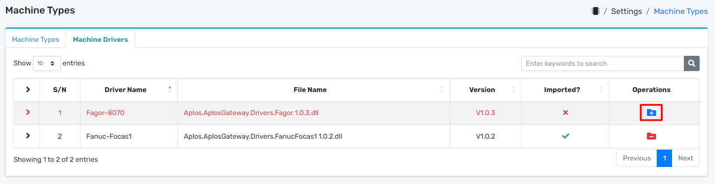
Task: Expand the Fagor-8070 row details
Action: pos(28,113)
